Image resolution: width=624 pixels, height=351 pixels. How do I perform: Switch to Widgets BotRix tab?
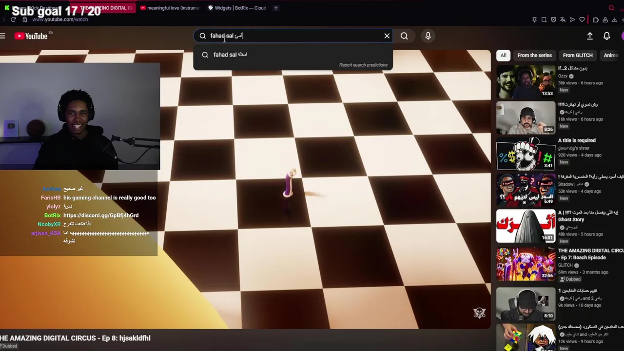click(236, 8)
